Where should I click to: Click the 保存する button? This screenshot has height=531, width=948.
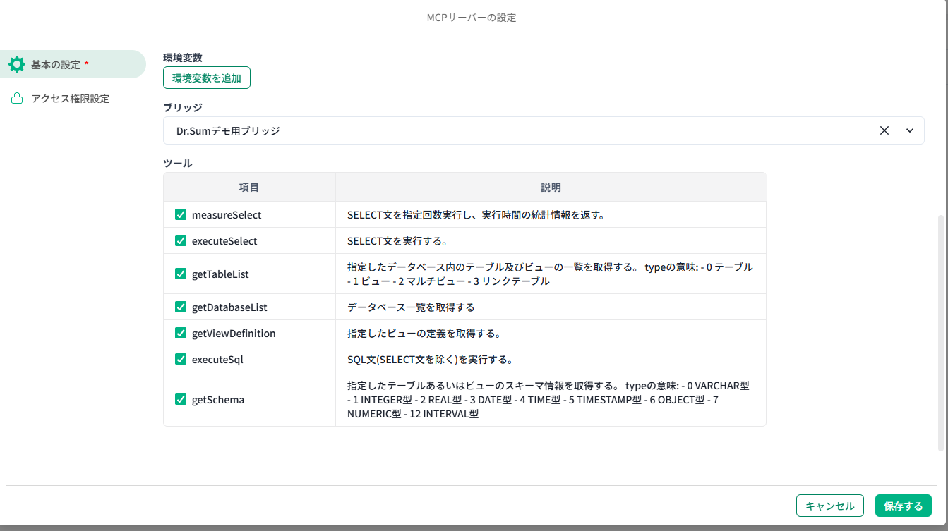tap(903, 506)
